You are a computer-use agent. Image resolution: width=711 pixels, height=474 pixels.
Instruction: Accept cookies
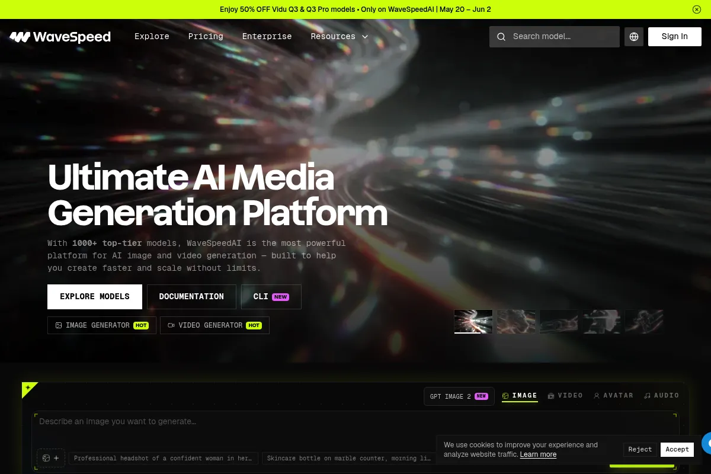(x=677, y=449)
